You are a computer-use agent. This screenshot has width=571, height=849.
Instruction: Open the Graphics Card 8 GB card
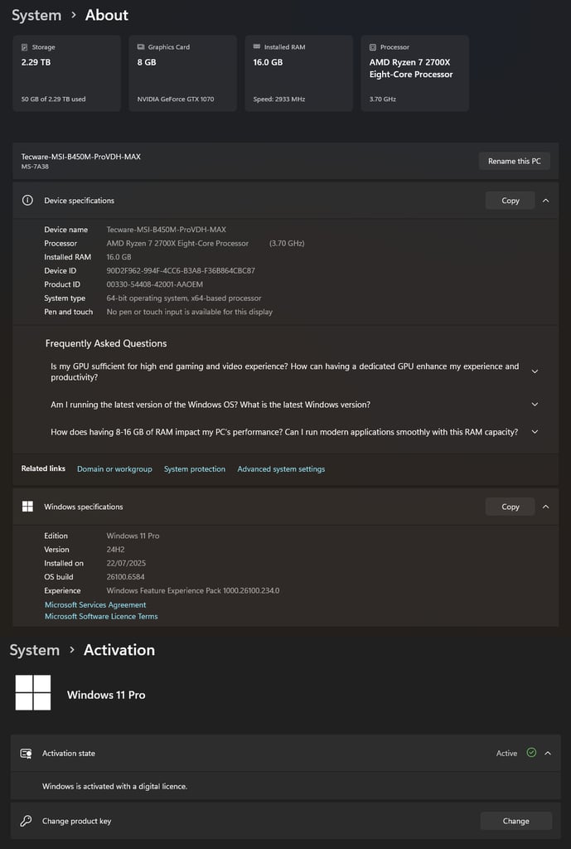pyautogui.click(x=182, y=73)
